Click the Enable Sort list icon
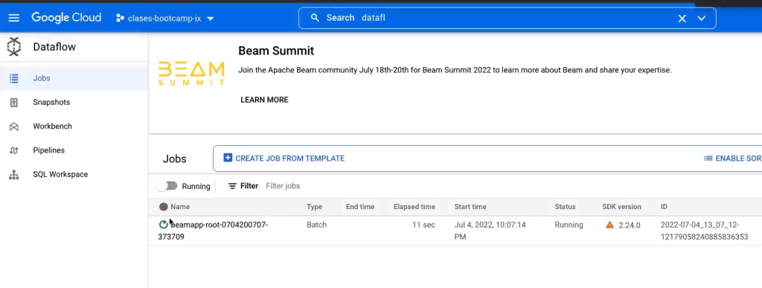 [708, 159]
